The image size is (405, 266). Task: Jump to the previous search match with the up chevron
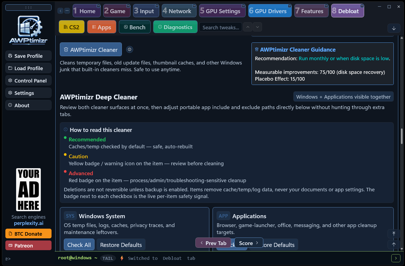coord(248,27)
